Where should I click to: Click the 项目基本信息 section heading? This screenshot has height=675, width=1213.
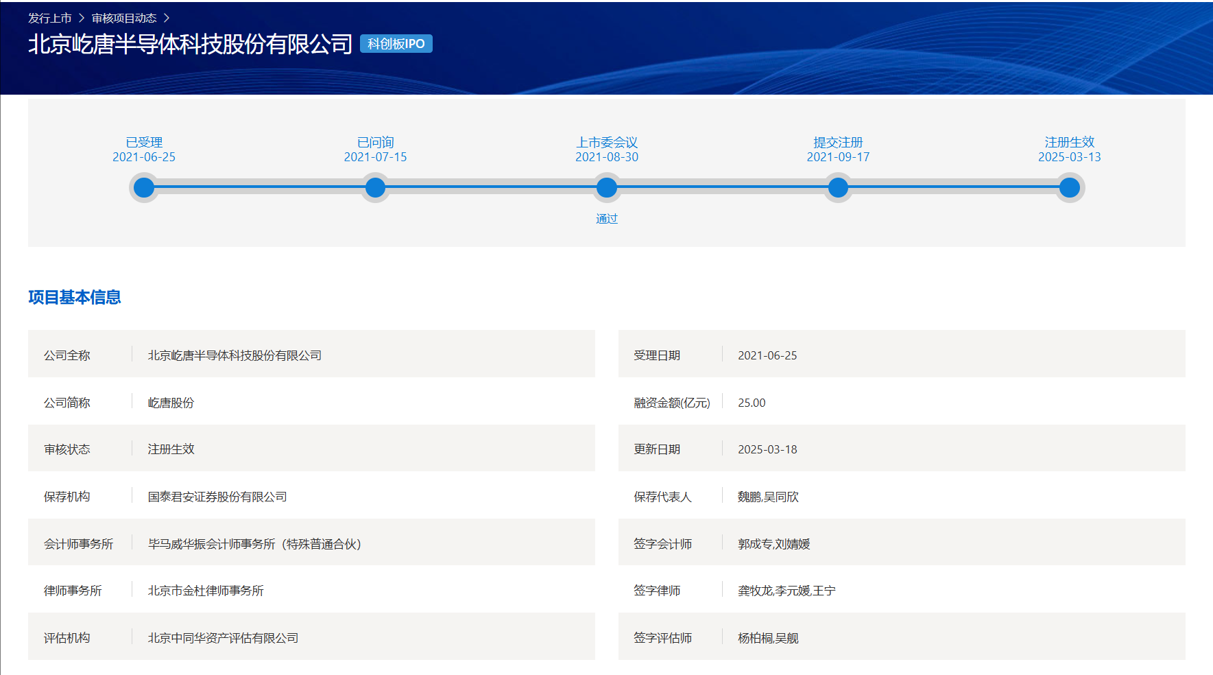coord(75,297)
